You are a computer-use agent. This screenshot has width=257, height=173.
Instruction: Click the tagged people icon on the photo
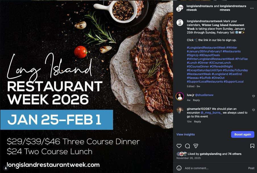click(6, 168)
